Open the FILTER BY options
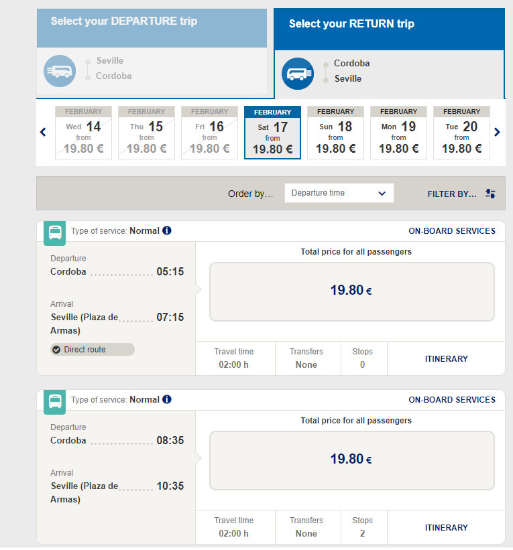Screen dimensions: 513x550 (453, 194)
